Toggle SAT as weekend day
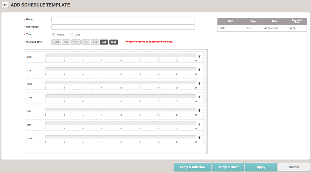311x173 pixels. 104,42
